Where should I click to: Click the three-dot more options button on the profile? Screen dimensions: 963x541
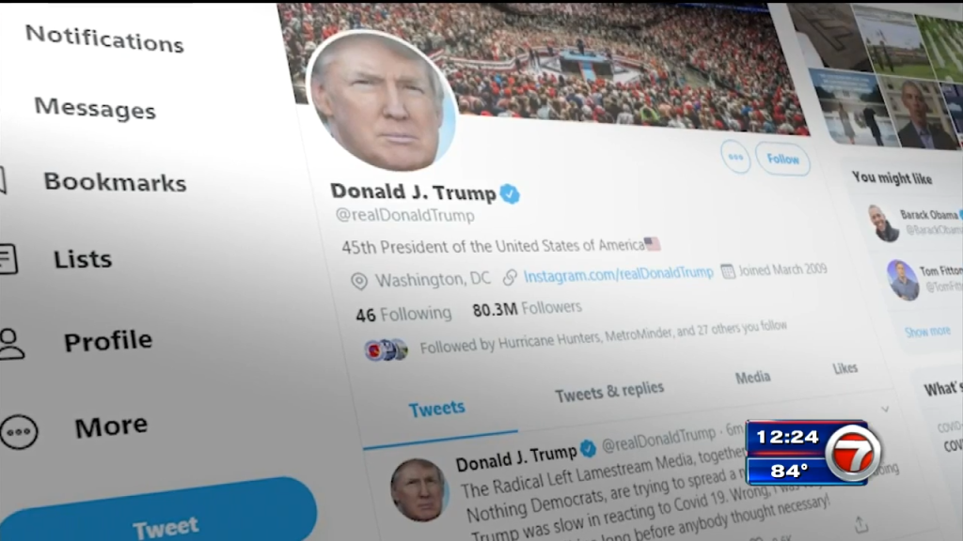[x=735, y=158]
